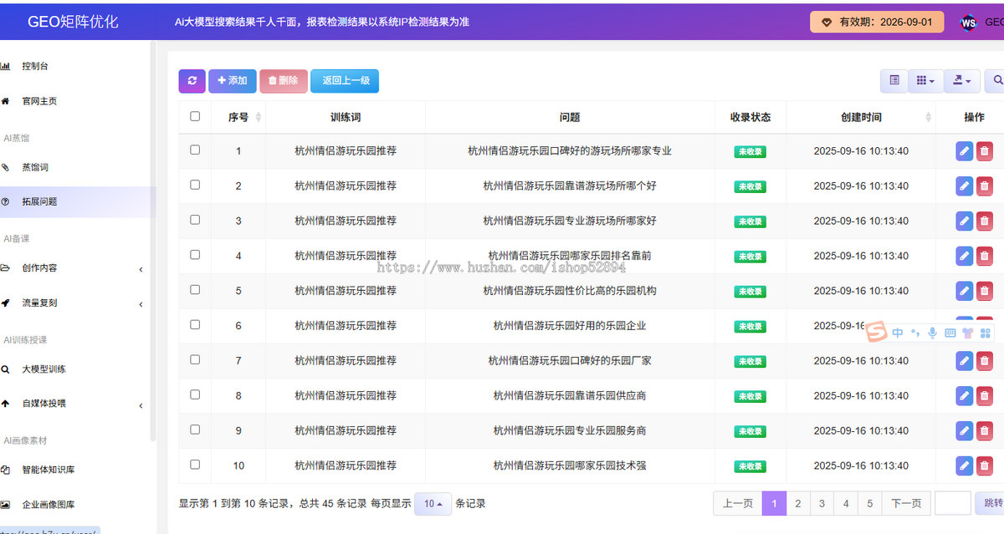Check the box for row 10
Viewport: 1004px width, 534px height.
point(195,464)
